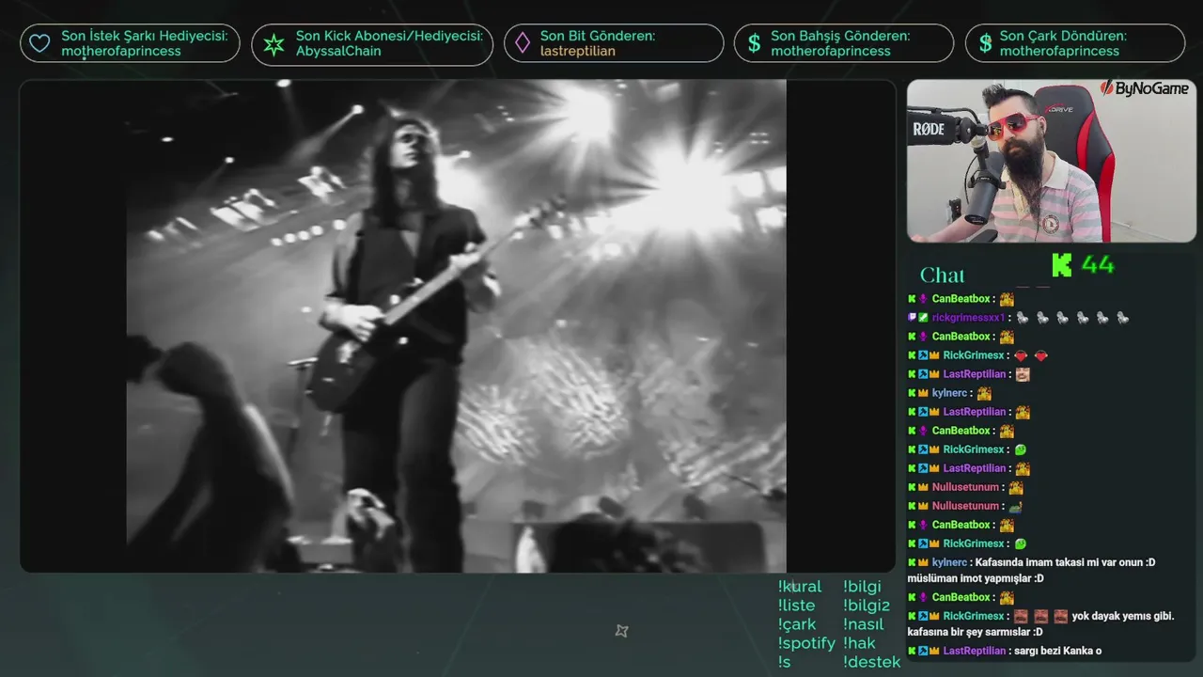Click the crown badge beside kylnerc's 'Kafasında' message
This screenshot has width=1203, height=677.
(923, 562)
